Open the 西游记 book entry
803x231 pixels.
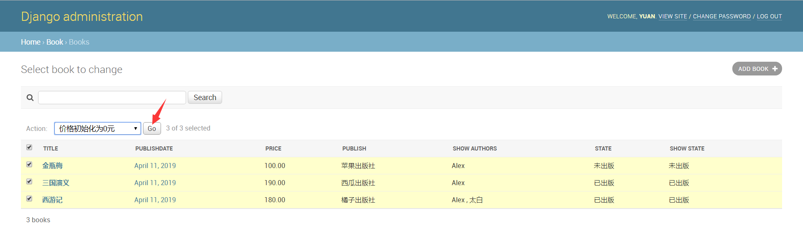tap(52, 200)
